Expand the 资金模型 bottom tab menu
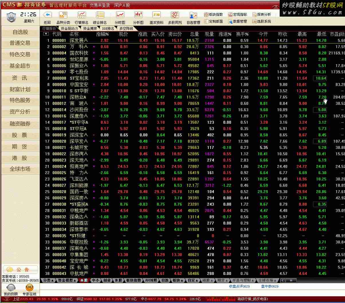 click(x=67, y=280)
